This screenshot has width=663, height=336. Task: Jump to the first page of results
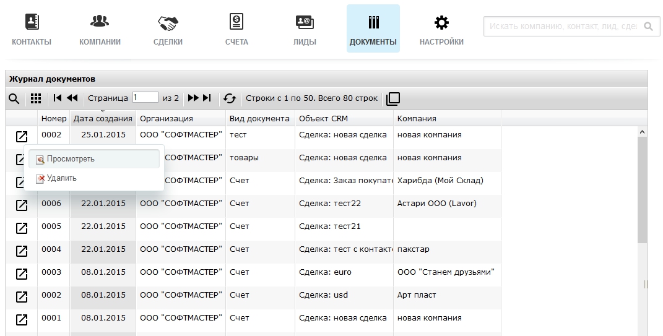[58, 98]
